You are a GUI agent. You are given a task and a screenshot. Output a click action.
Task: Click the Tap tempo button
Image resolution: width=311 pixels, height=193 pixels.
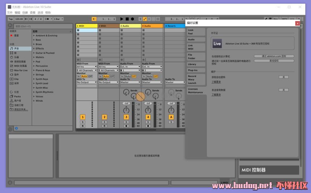coord(11,19)
